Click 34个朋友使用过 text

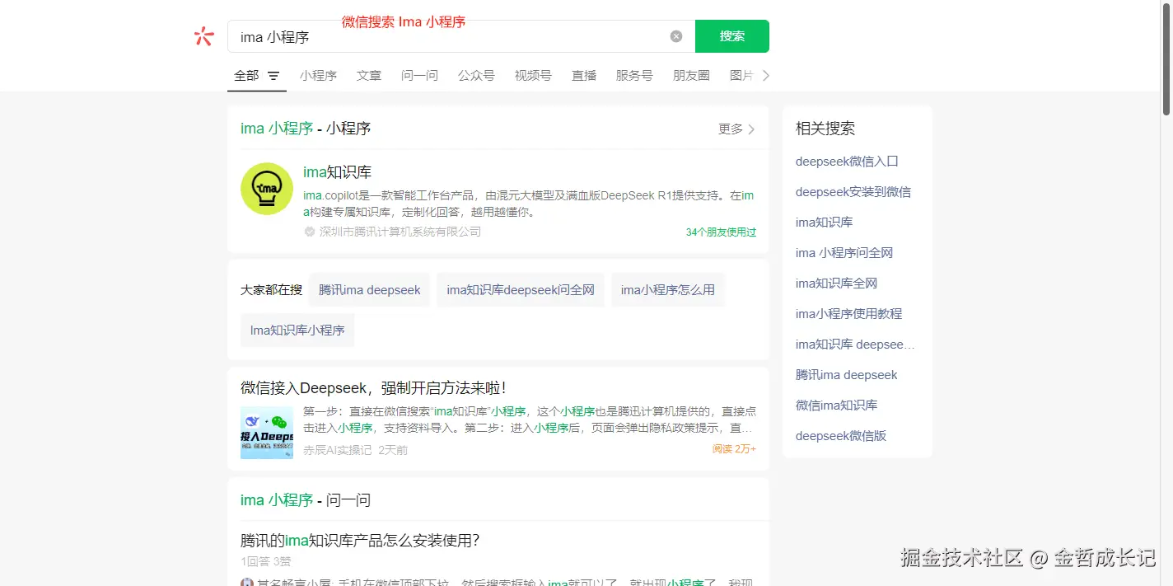coord(721,232)
